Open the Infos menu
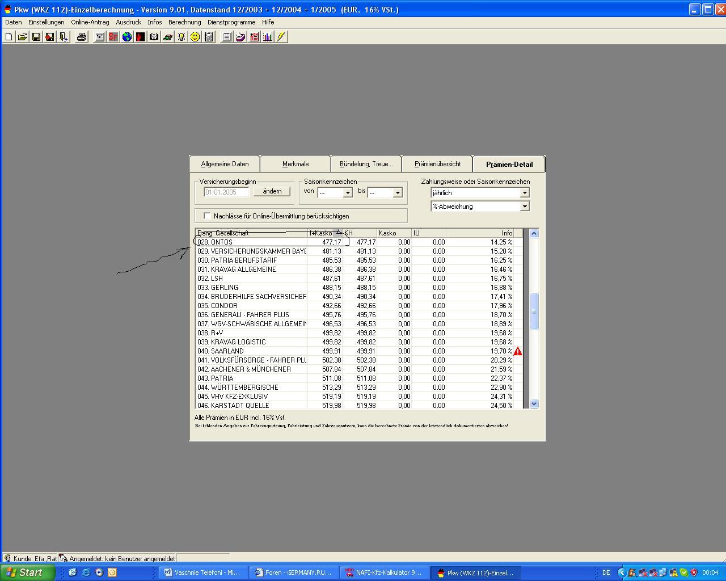The height and width of the screenshot is (581, 726). pos(155,22)
